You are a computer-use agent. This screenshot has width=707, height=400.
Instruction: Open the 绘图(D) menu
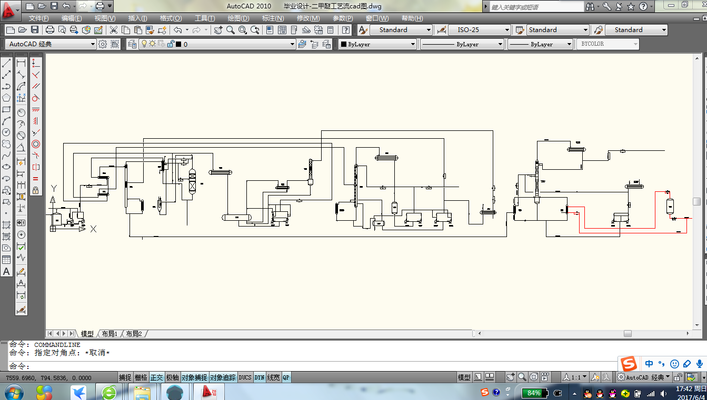[x=238, y=18]
